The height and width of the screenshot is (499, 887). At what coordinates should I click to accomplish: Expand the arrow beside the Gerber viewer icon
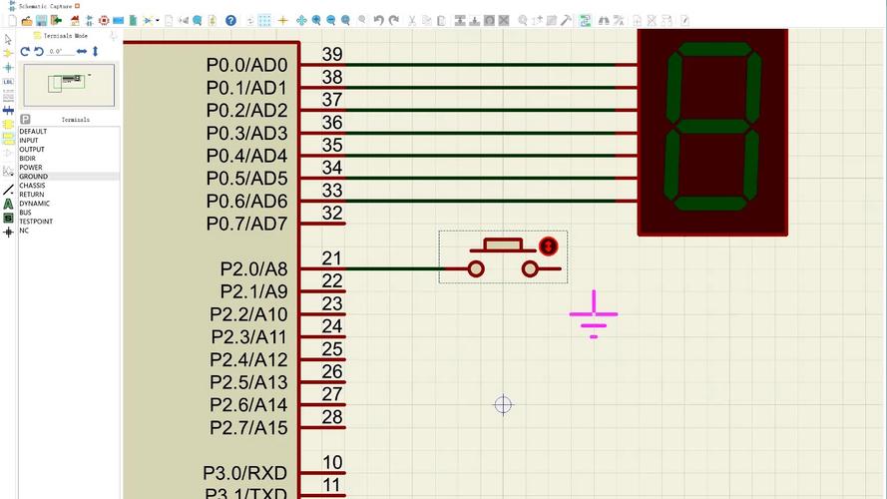(x=158, y=21)
